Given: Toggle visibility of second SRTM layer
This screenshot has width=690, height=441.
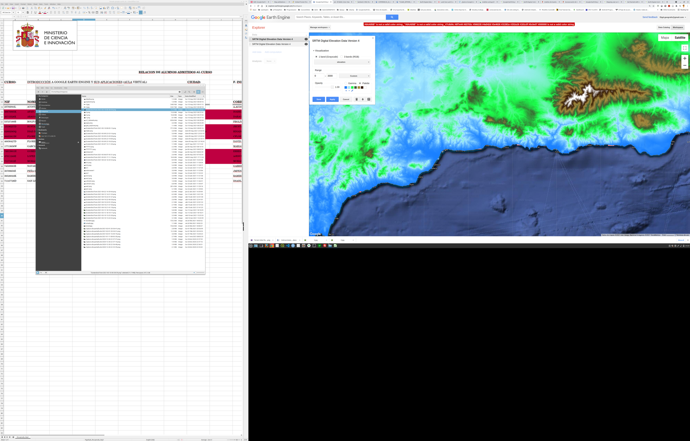Looking at the screenshot, I should coord(306,44).
